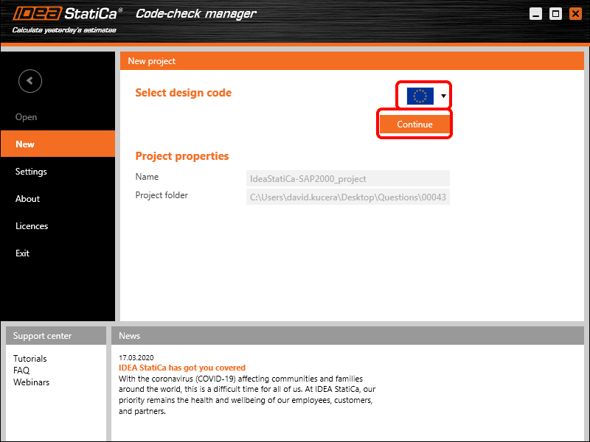Click the Support center panel header

pos(56,336)
